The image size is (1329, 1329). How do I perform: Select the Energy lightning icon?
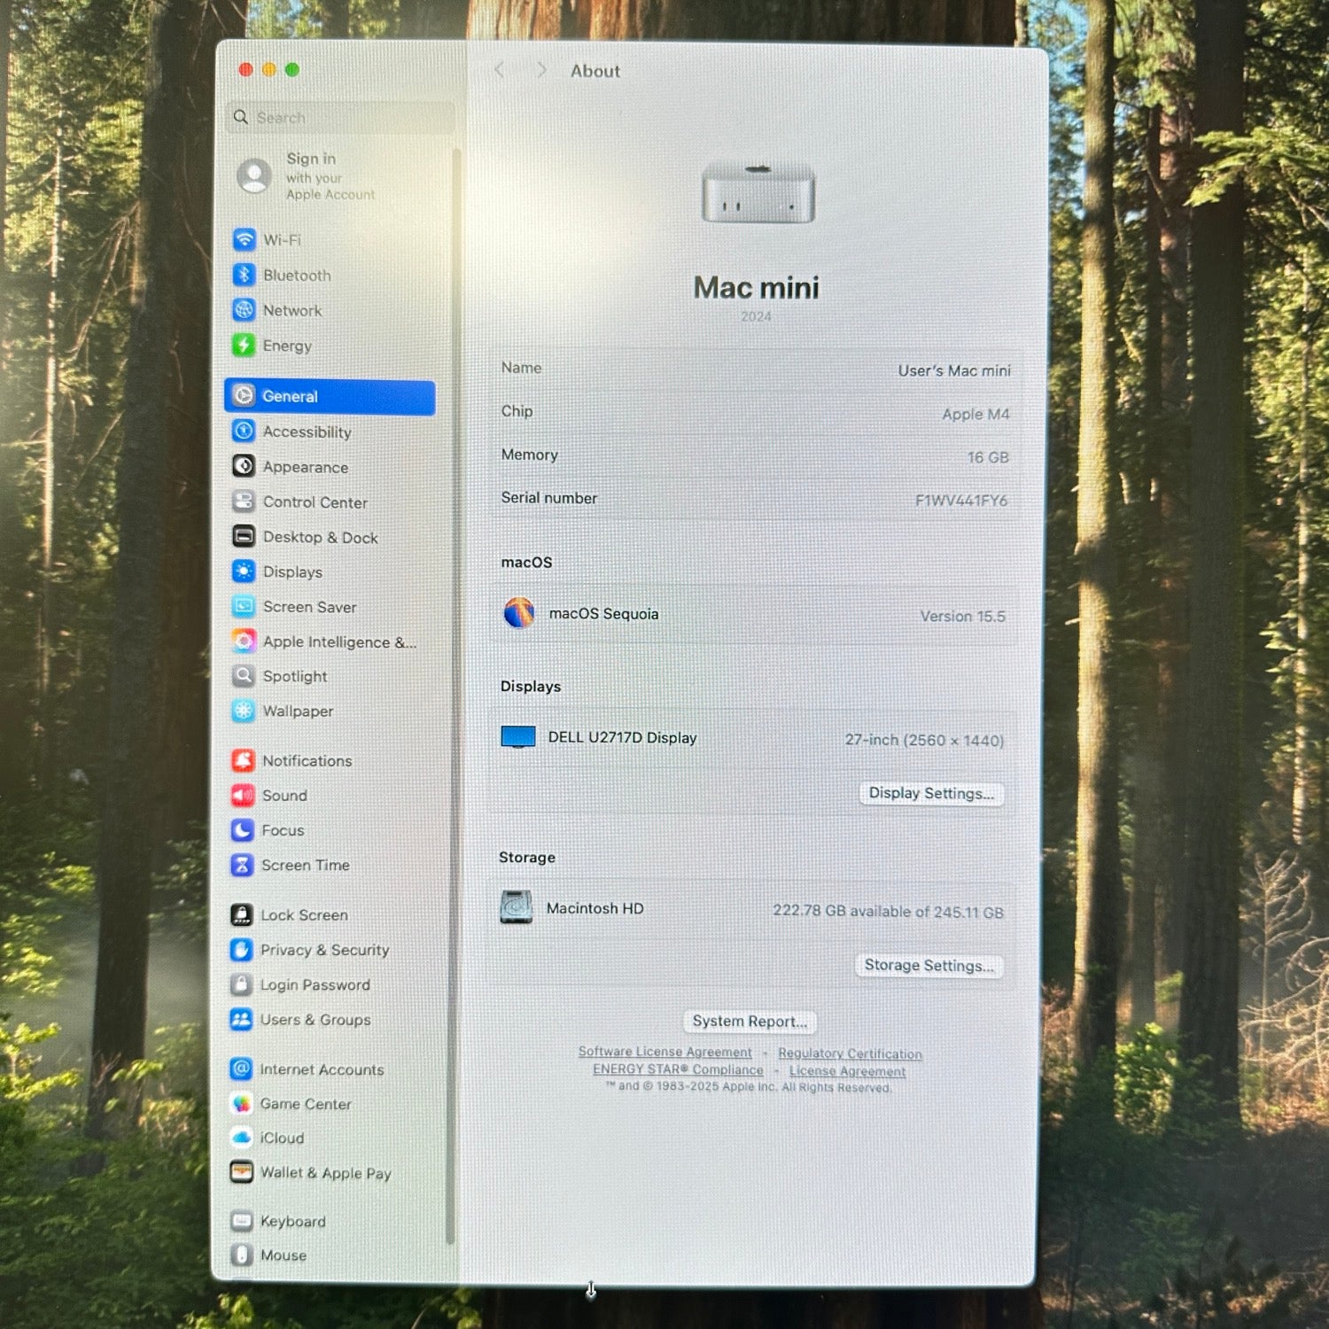pos(244,345)
